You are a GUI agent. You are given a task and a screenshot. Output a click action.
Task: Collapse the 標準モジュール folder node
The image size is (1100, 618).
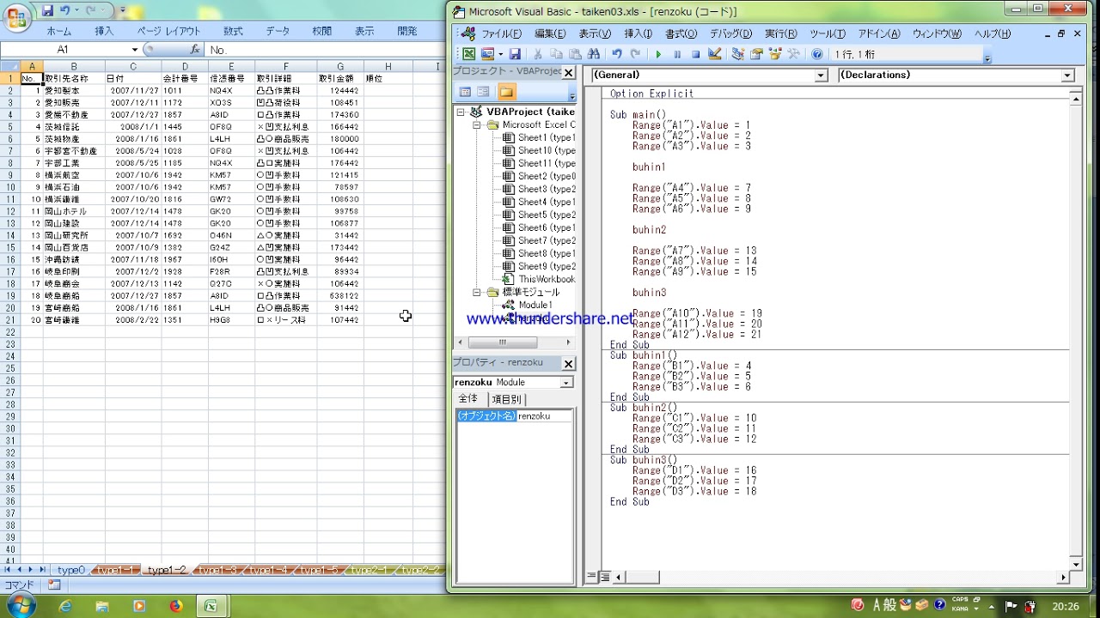[477, 293]
